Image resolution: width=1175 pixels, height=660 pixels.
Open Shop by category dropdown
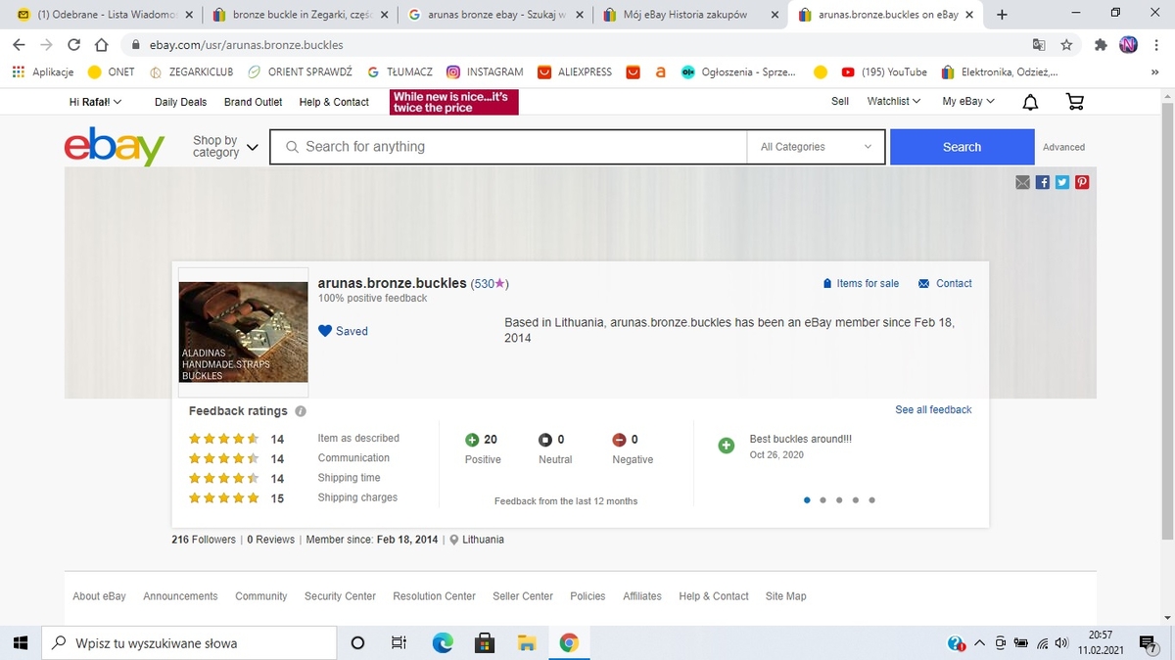[x=225, y=146]
